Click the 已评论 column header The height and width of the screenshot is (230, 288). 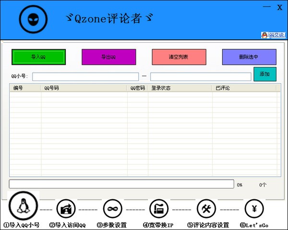[245, 88]
